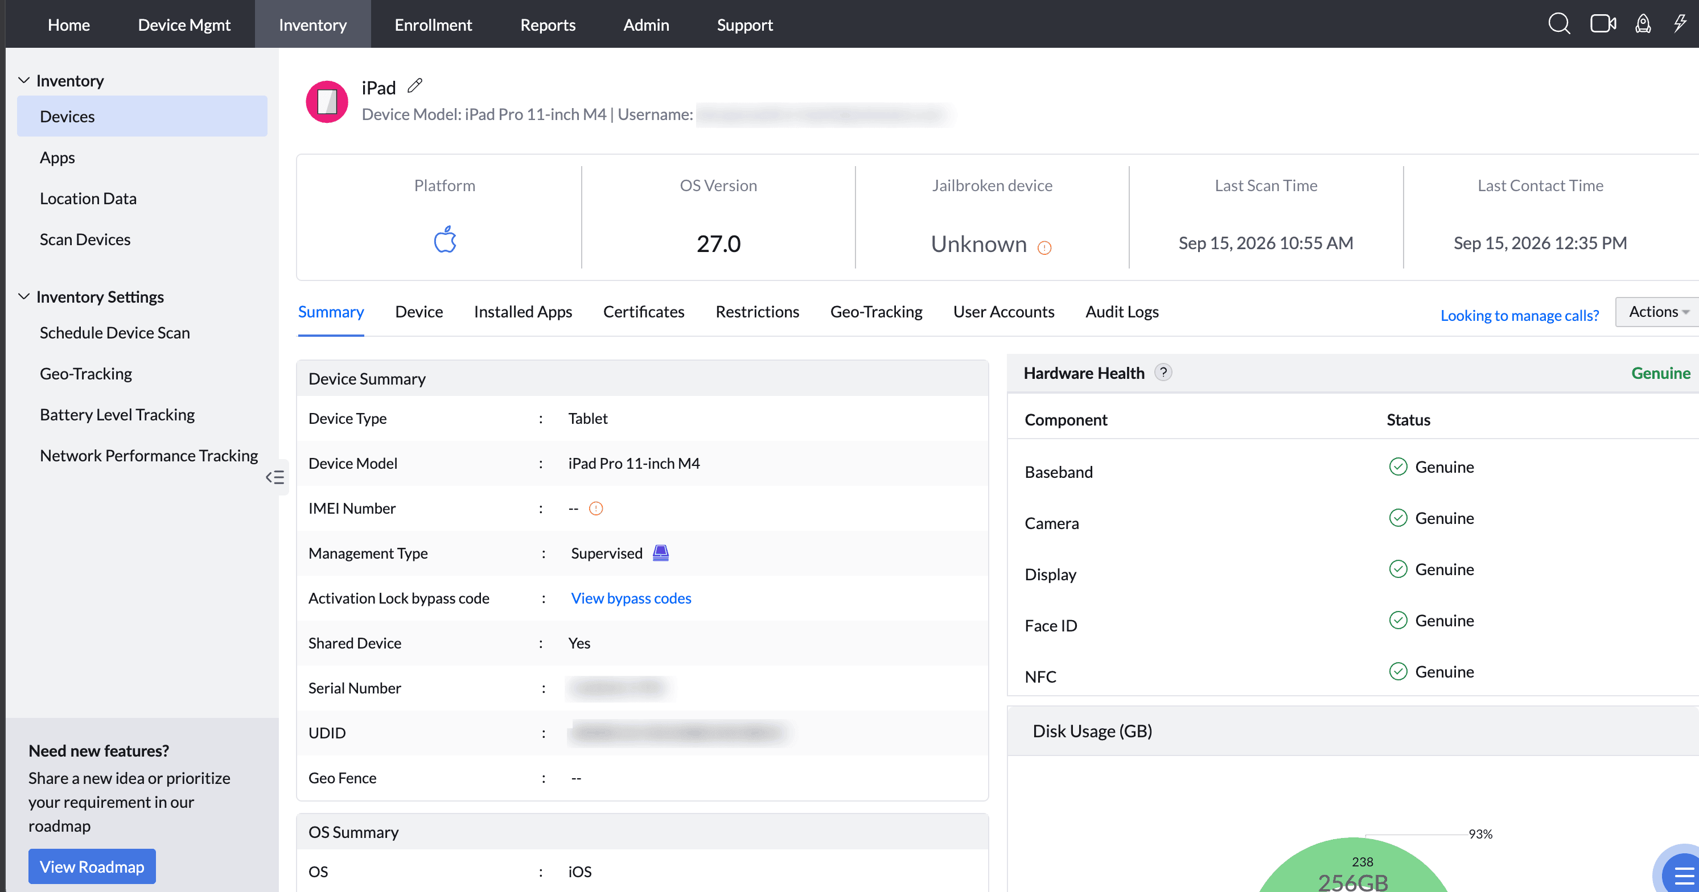
Task: Click the 93% disk usage label
Action: 1480,834
